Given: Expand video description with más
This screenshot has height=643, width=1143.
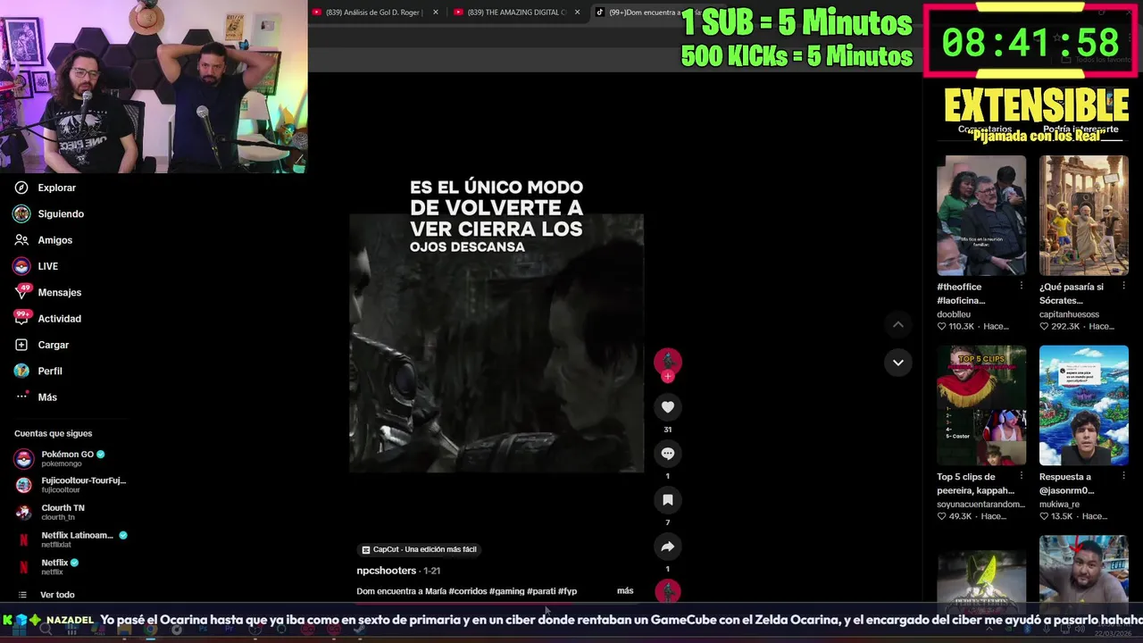Looking at the screenshot, I should coord(625,590).
